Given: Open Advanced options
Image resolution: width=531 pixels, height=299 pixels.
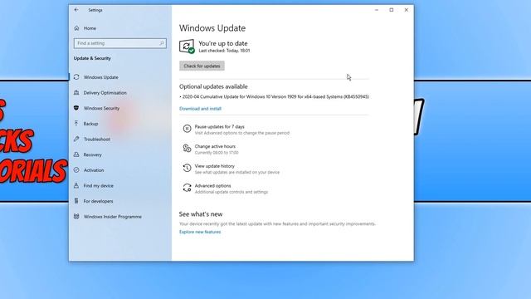Looking at the screenshot, I should (212, 185).
